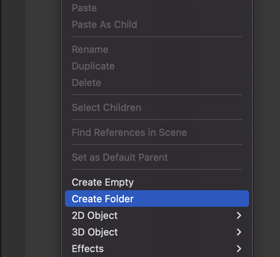Screen dimensions: 280x257
Task: Open the 3D Object submenu label
Action: pyautogui.click(x=95, y=232)
